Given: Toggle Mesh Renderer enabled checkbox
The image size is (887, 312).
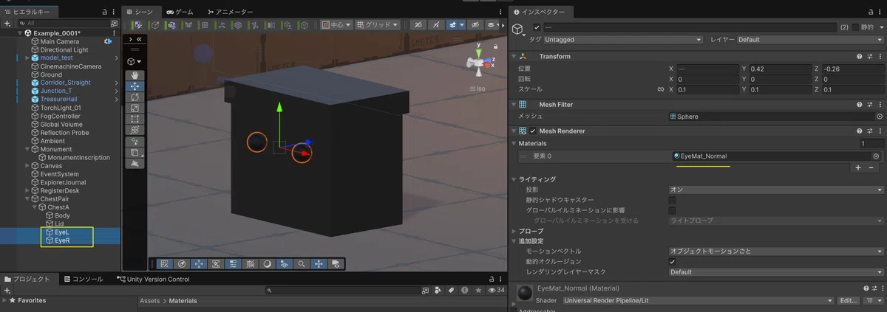Looking at the screenshot, I should 533,131.
